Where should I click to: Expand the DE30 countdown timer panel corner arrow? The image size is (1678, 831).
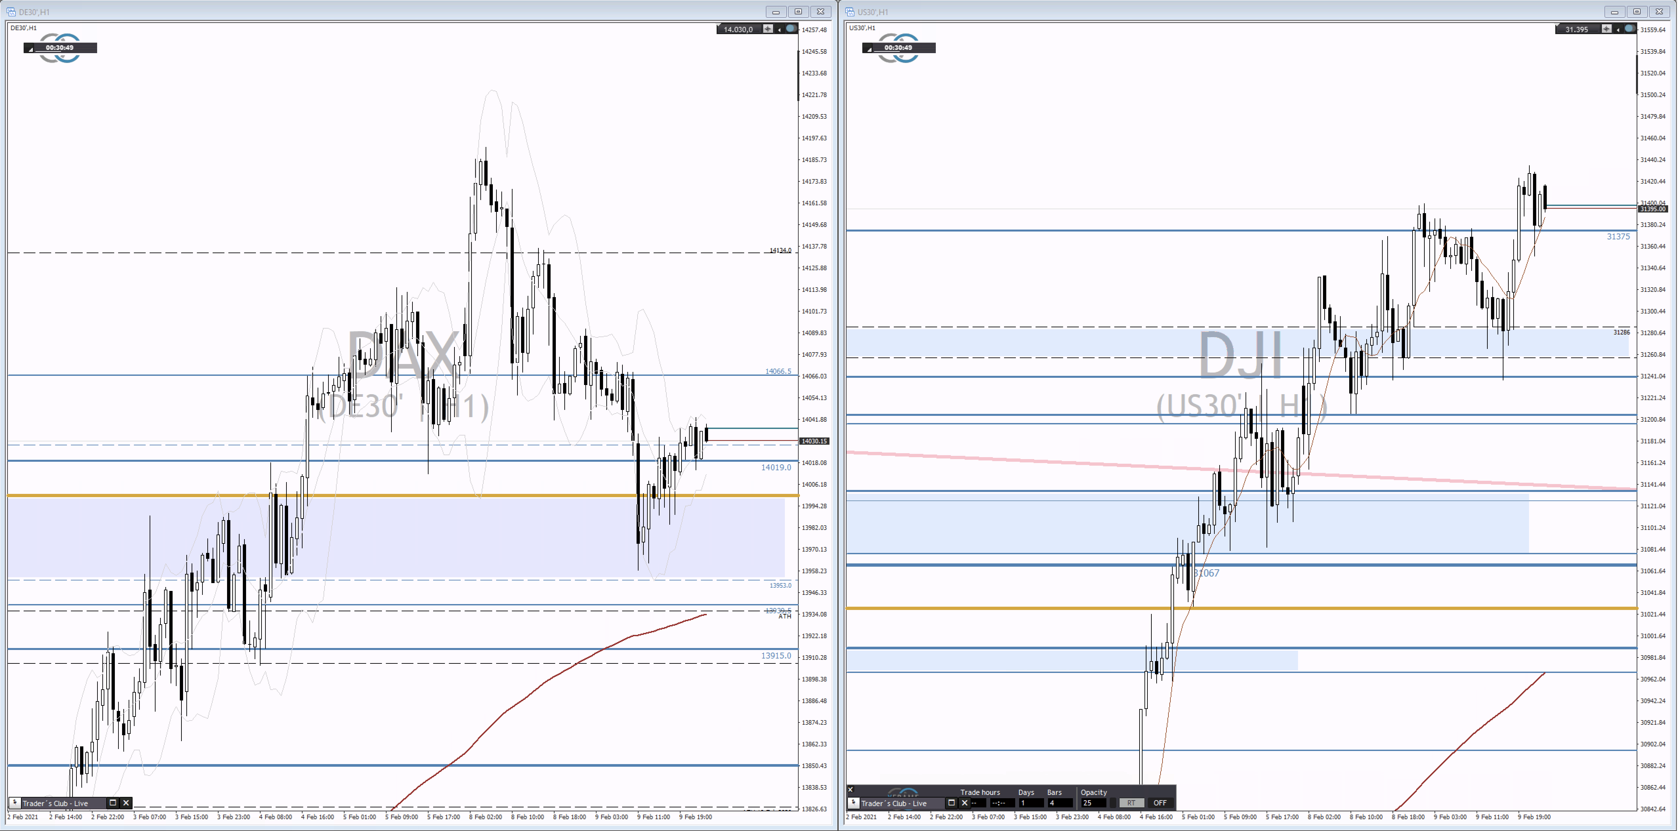(30, 49)
